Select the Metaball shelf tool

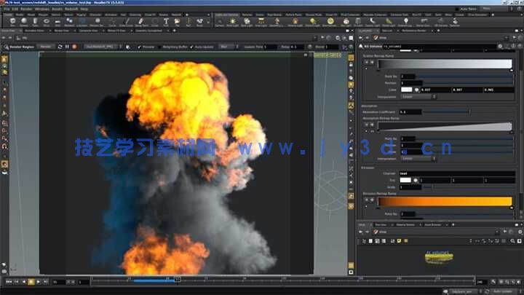69,22
